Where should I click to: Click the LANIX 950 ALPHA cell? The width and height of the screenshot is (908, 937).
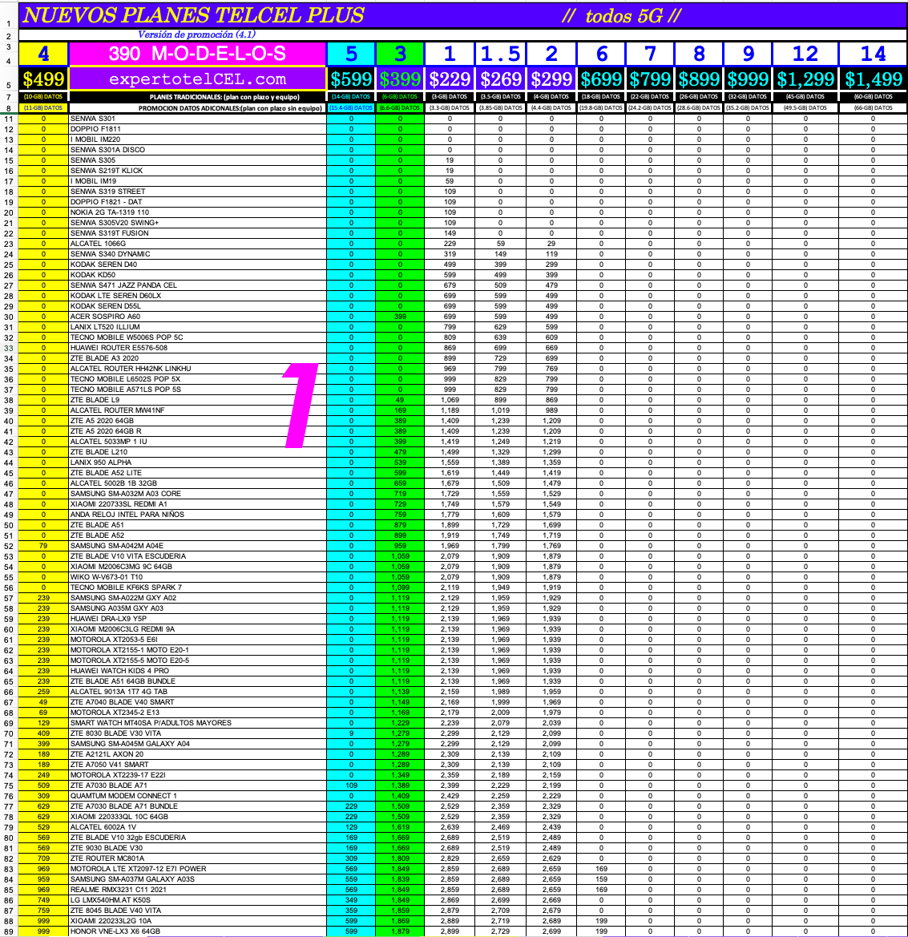click(x=197, y=462)
